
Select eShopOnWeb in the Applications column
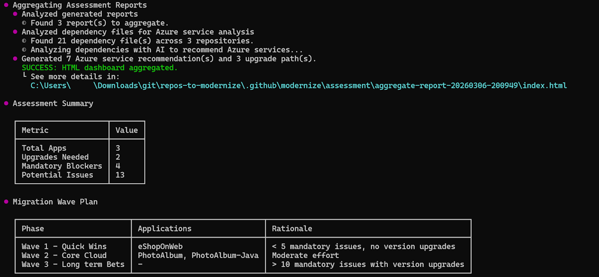tap(160, 247)
